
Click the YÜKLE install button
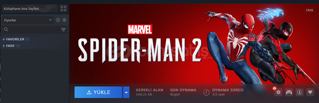tap(98, 92)
